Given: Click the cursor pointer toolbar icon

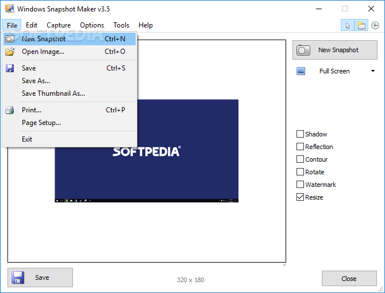Looking at the screenshot, I should (348, 25).
